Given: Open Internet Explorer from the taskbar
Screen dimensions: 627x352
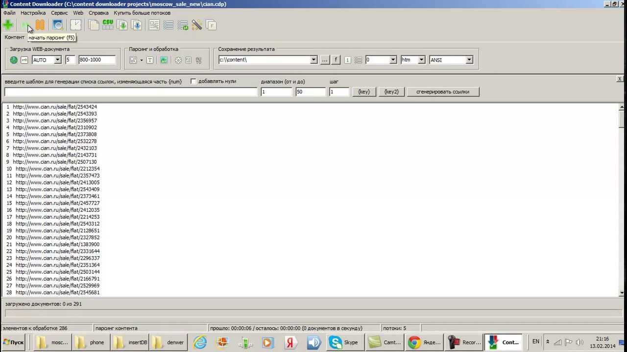Looking at the screenshot, I should (200, 342).
